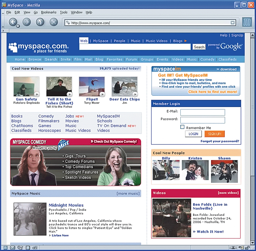Open Kristen's profile photo
The width and height of the screenshot is (256, 251).
[195, 170]
